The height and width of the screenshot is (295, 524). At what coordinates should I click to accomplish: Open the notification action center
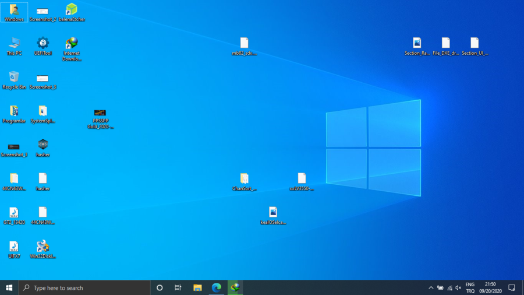(x=512, y=287)
